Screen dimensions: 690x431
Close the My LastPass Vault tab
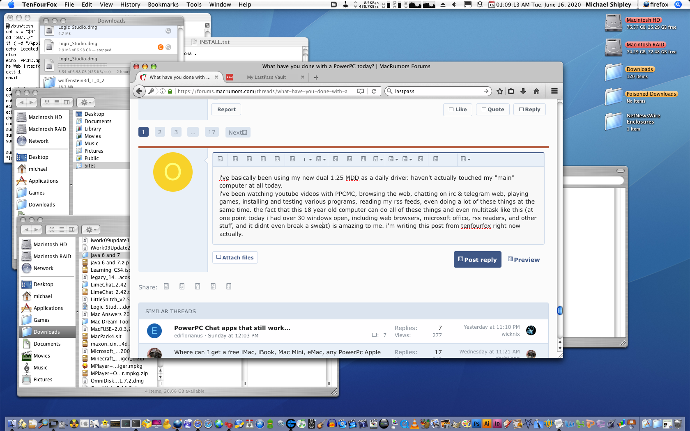(x=303, y=77)
